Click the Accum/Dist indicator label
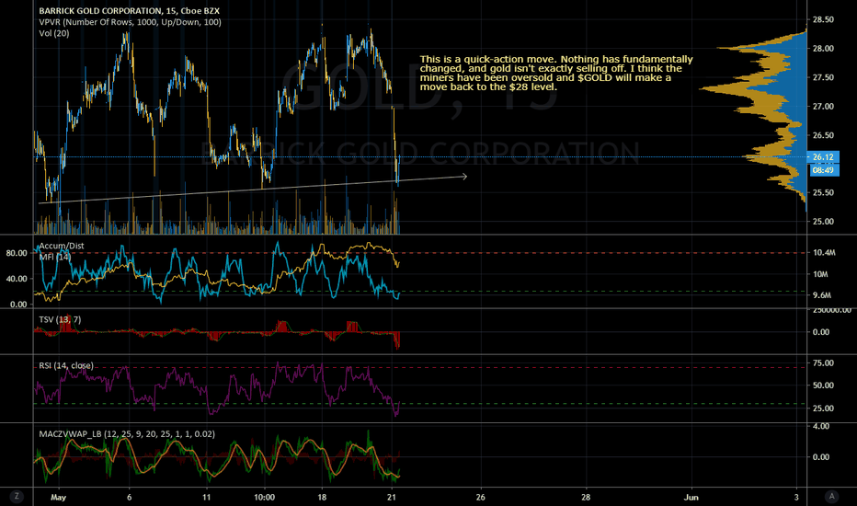The width and height of the screenshot is (857, 506). click(x=62, y=246)
